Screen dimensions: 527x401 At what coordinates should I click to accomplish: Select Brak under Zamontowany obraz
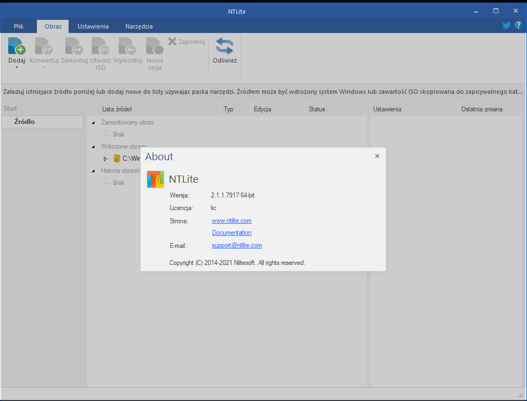(x=119, y=134)
